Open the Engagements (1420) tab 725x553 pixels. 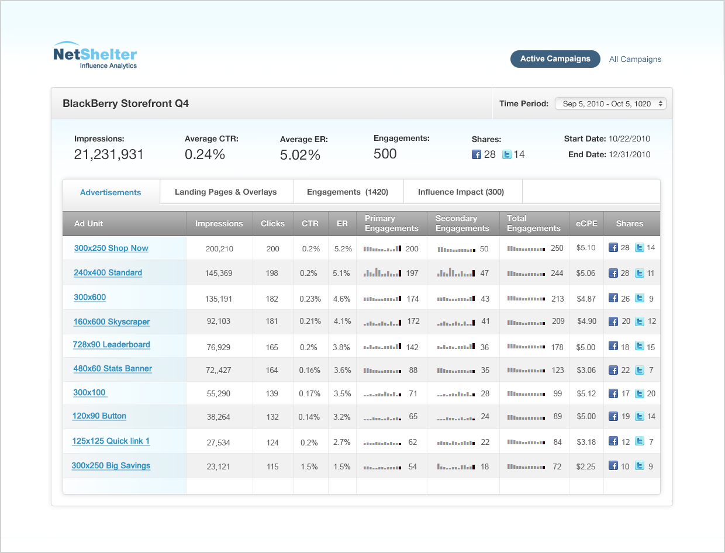tap(347, 192)
